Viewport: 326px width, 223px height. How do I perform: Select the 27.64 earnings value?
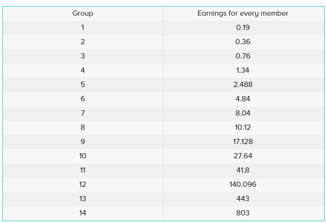point(242,156)
